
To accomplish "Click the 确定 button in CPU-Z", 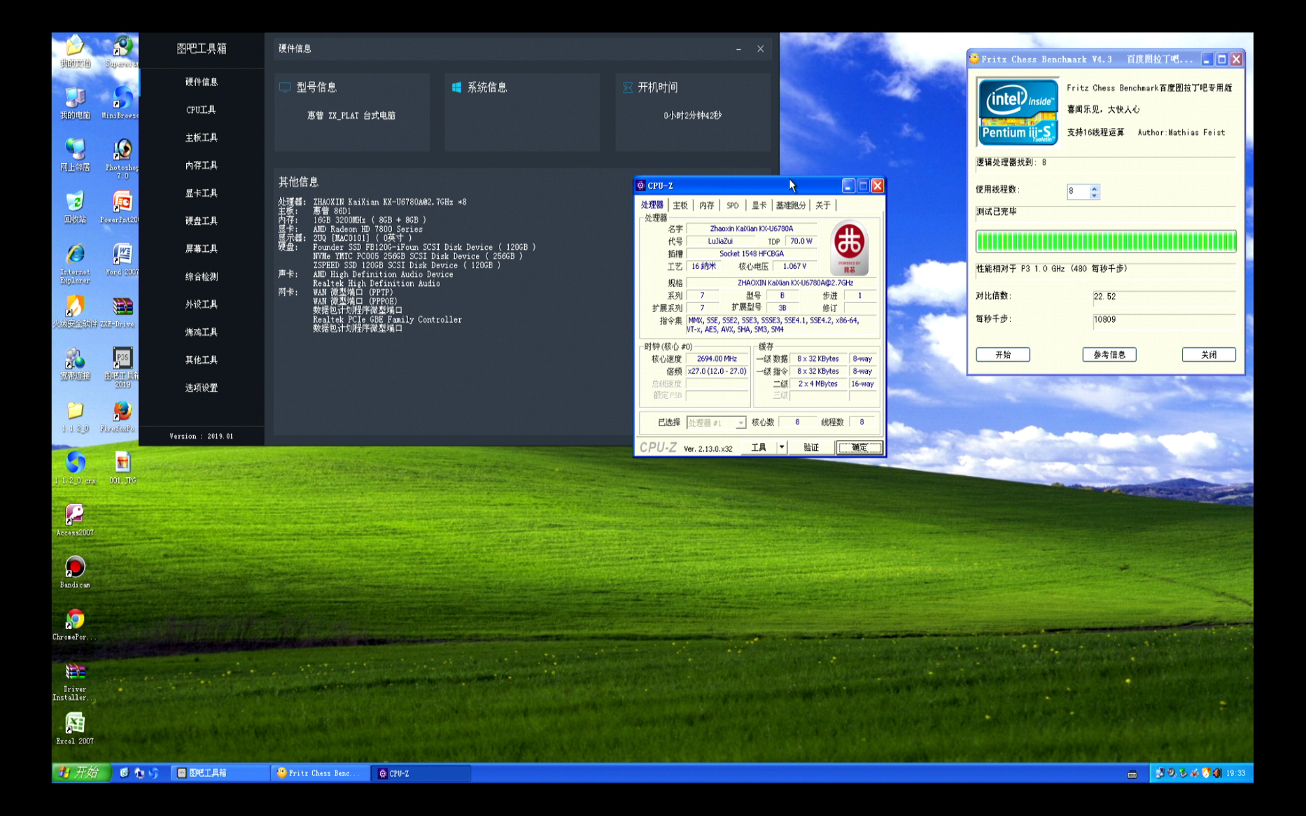I will pos(859,447).
